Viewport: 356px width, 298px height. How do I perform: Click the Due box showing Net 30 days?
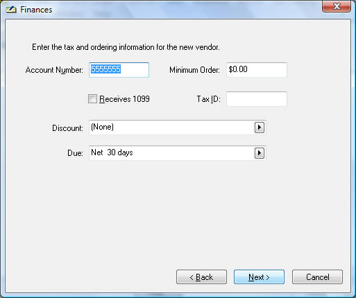coord(178,153)
